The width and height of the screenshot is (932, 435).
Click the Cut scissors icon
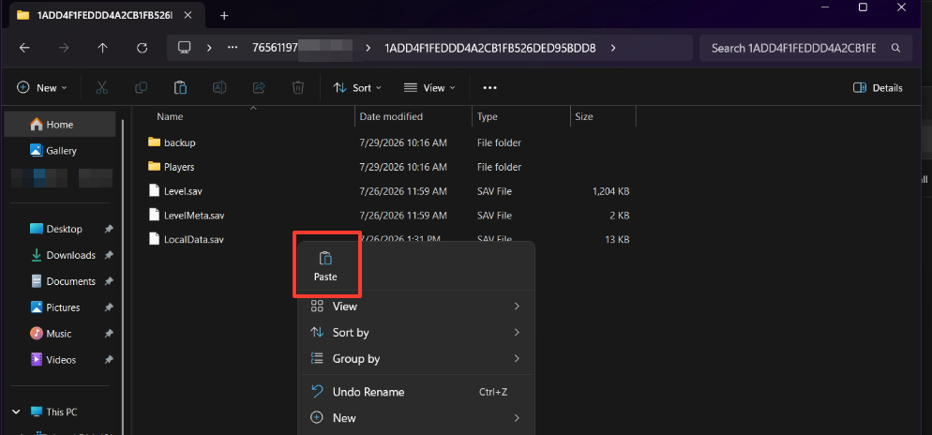coord(101,87)
